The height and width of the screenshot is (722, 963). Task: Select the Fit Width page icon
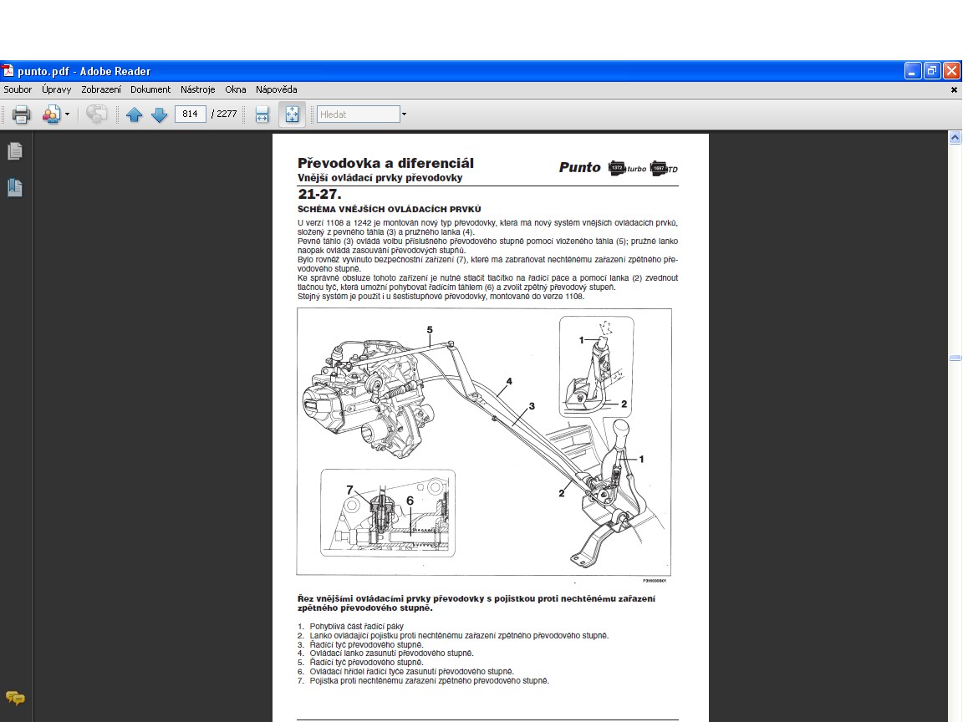(262, 114)
